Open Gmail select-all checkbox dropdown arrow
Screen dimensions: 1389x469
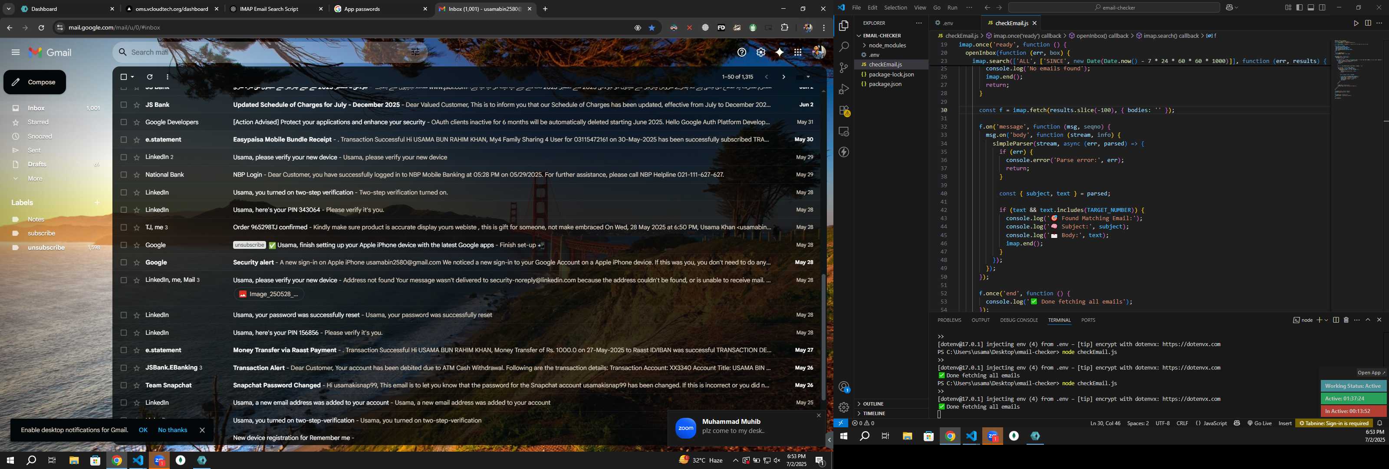pos(133,77)
